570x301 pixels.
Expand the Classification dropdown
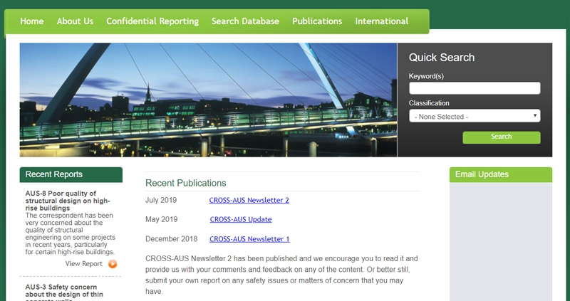pyautogui.click(x=475, y=116)
